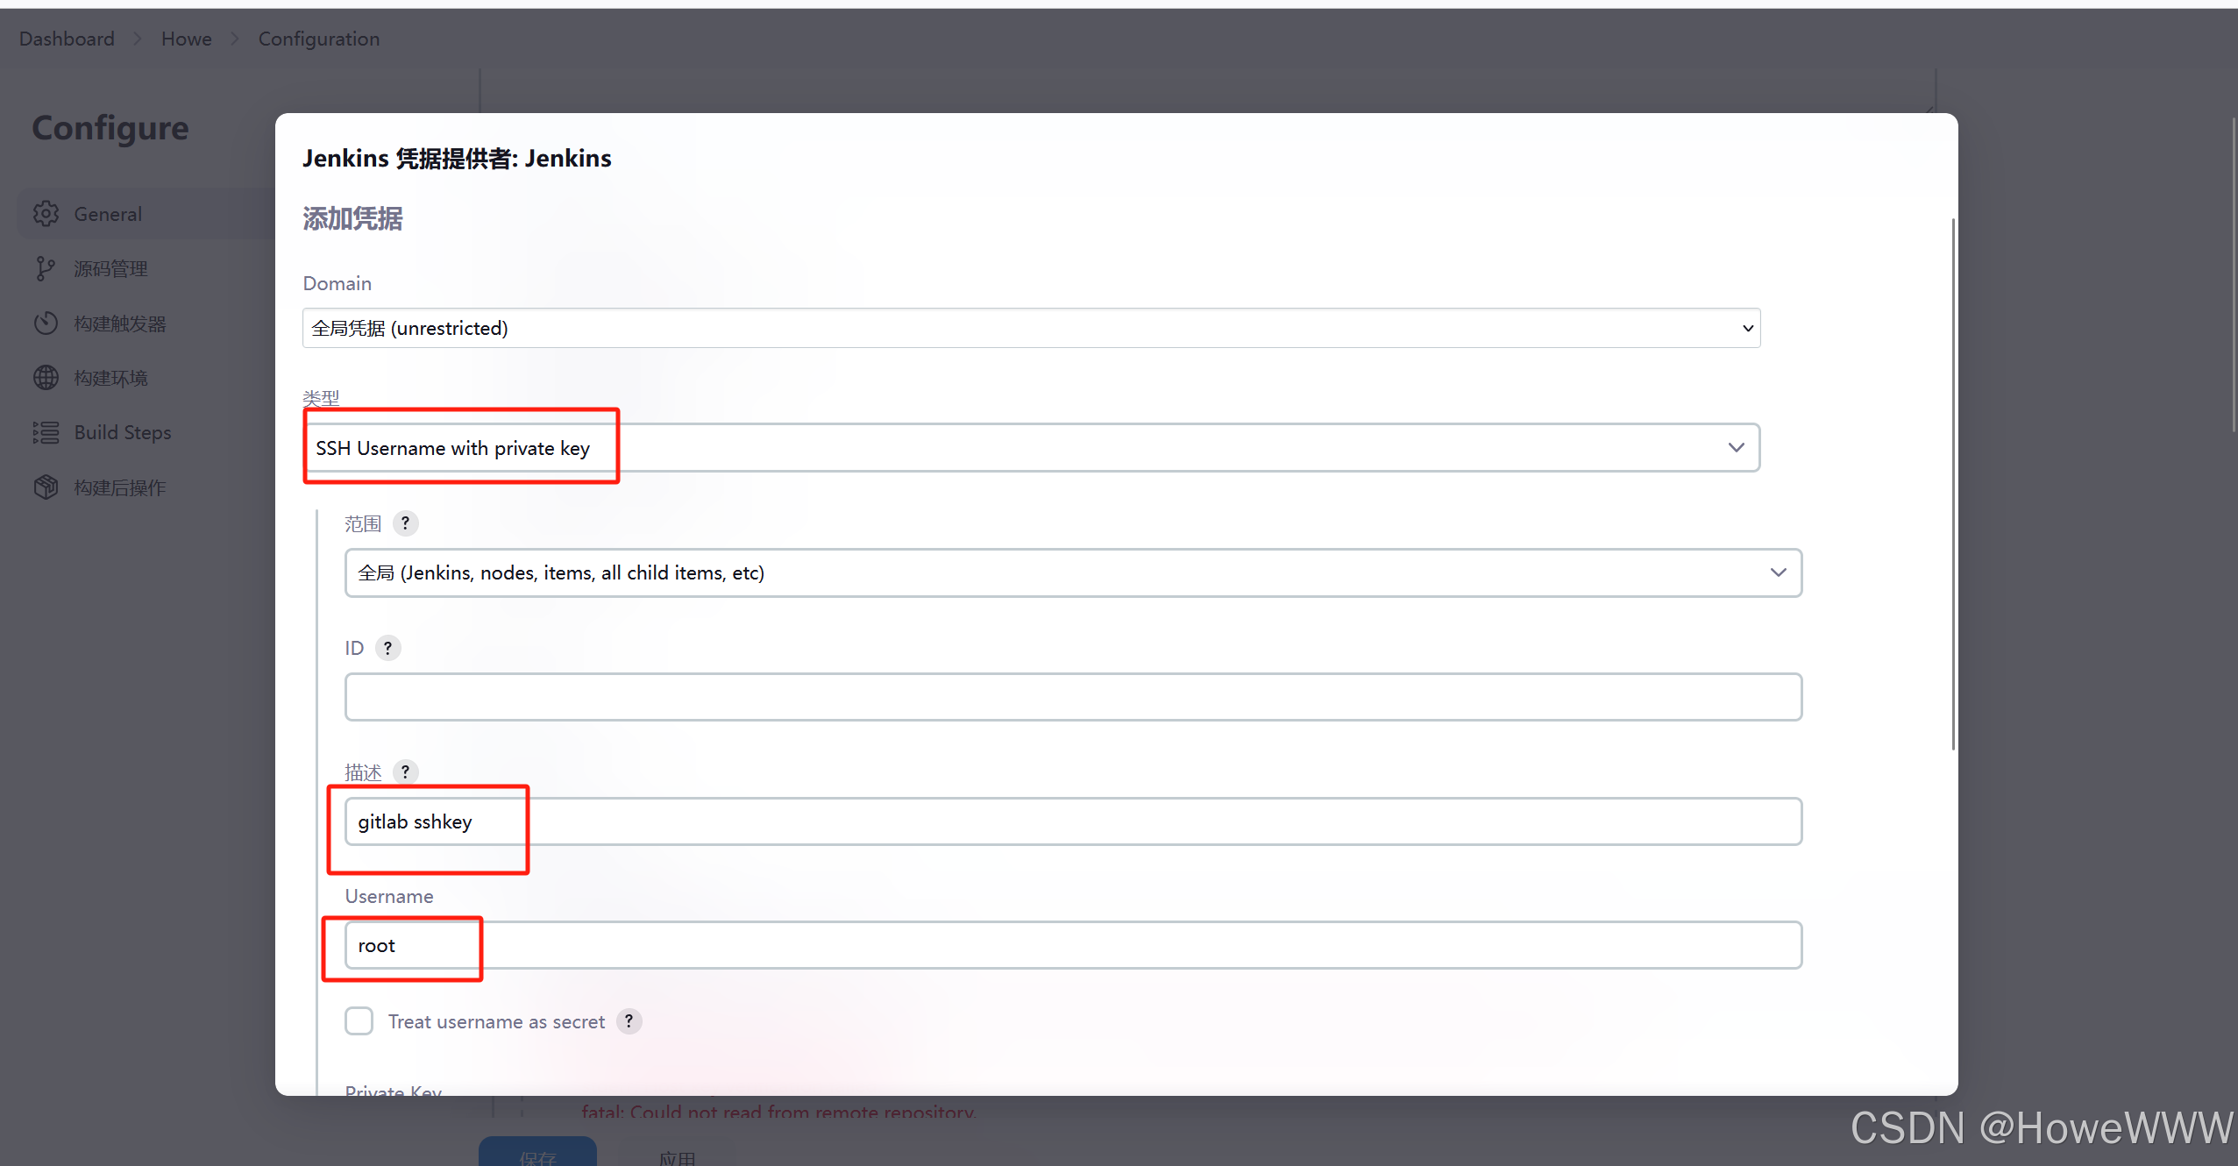Open the 范围 scope dropdown
2238x1166 pixels.
[1073, 572]
